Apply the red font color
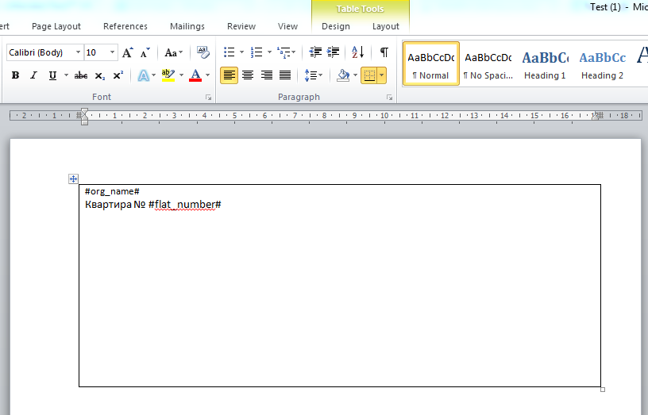648x415 pixels. point(195,75)
